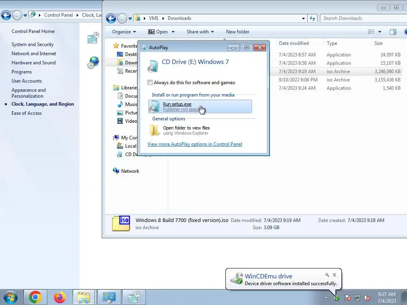
Task: Focus the Search Downloads field
Action: click(x=363, y=18)
